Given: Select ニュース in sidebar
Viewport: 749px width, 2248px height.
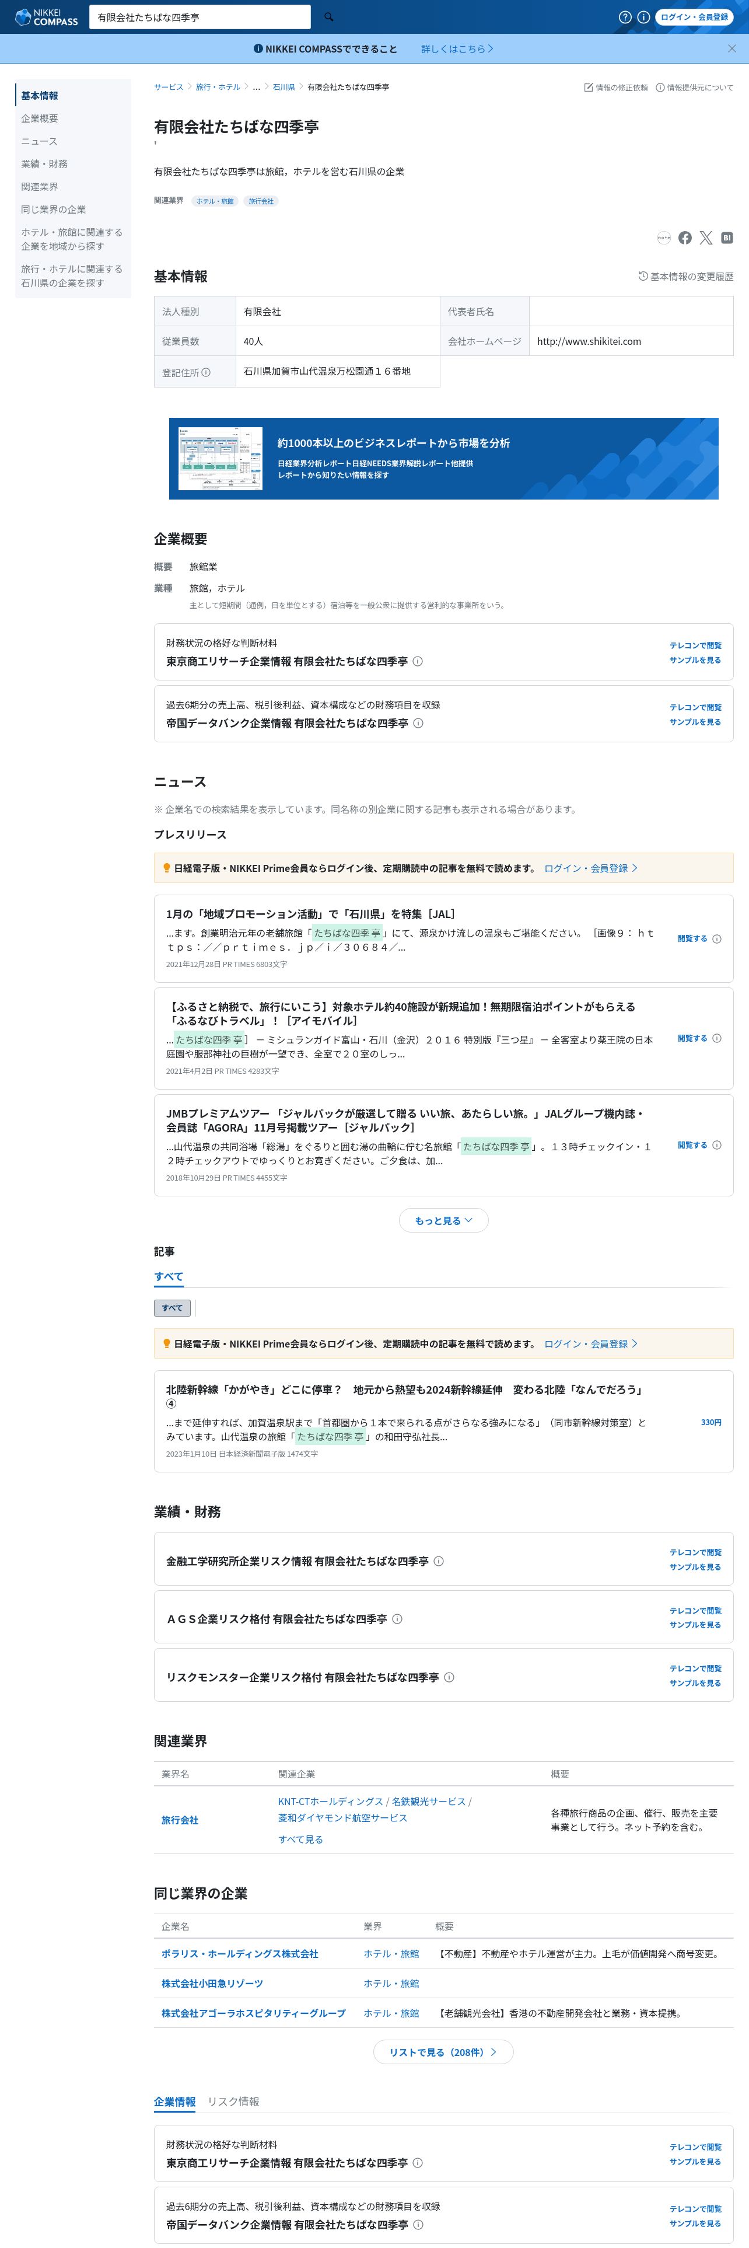Looking at the screenshot, I should (x=39, y=141).
